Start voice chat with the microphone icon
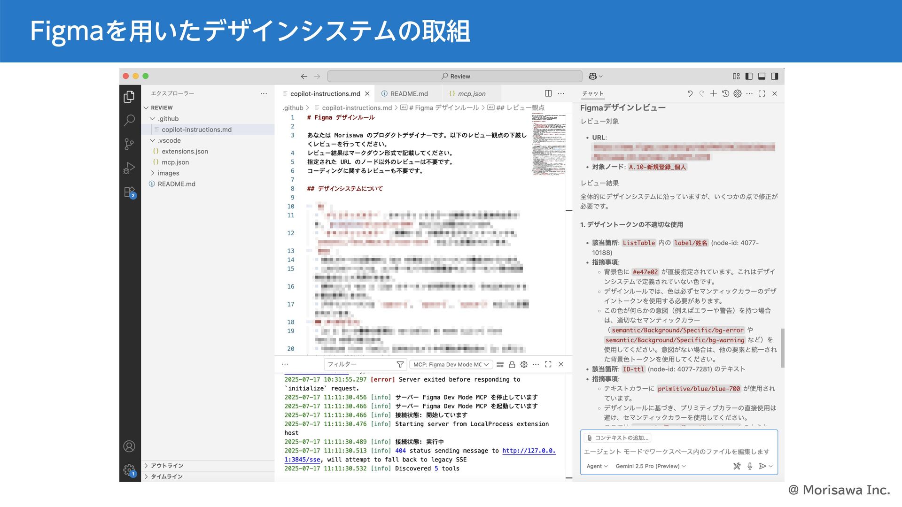 pyautogui.click(x=750, y=466)
